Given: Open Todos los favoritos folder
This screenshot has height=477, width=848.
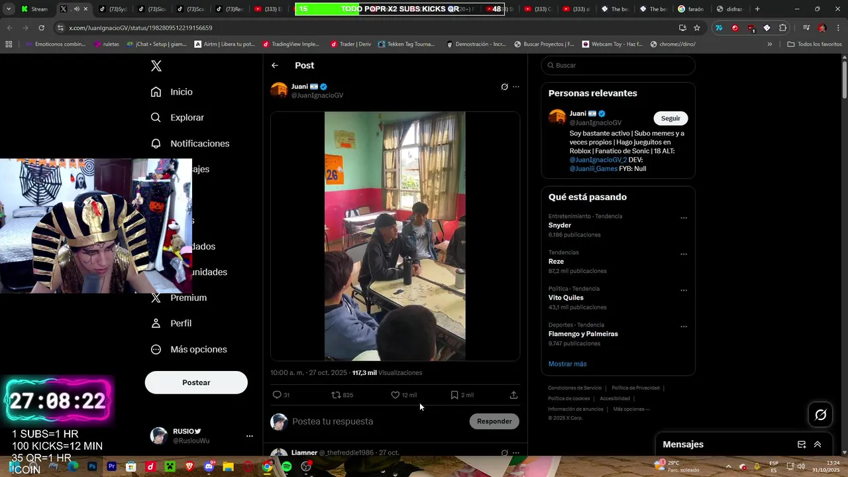Looking at the screenshot, I should tap(814, 44).
